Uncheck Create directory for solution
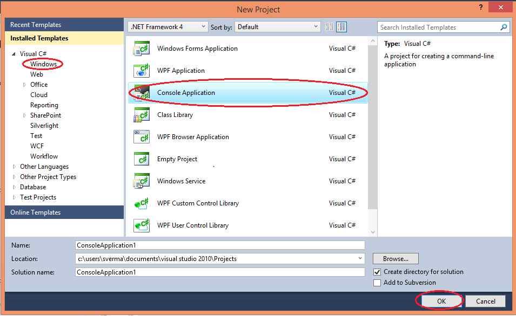Screen dimensions: 516x316 [377, 272]
